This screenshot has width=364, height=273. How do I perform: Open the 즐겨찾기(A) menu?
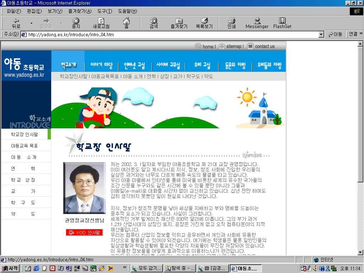[80, 11]
